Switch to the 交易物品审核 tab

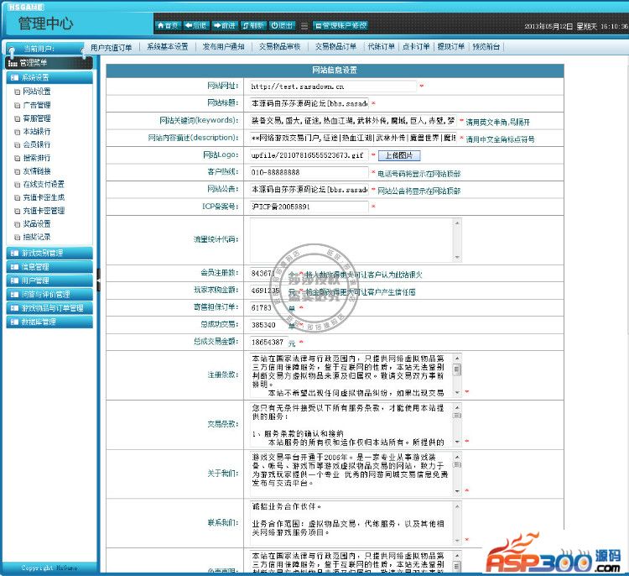pos(279,46)
